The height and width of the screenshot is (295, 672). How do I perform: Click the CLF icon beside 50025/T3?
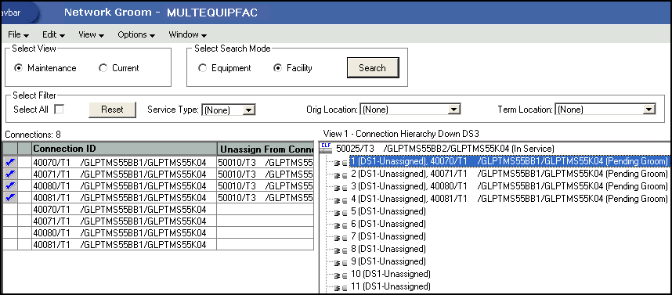326,148
